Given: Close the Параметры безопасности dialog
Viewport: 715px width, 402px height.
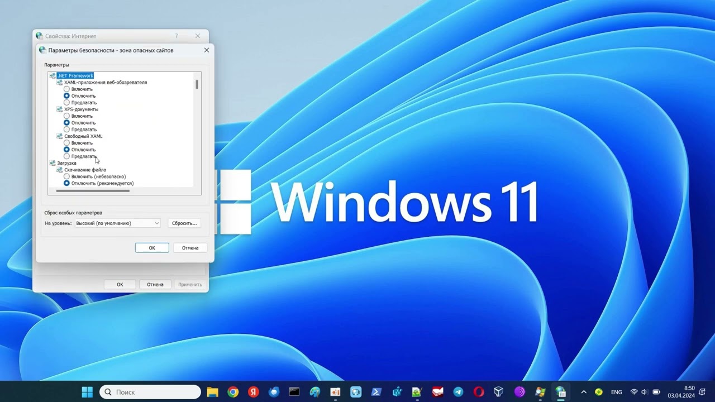Looking at the screenshot, I should tap(207, 50).
